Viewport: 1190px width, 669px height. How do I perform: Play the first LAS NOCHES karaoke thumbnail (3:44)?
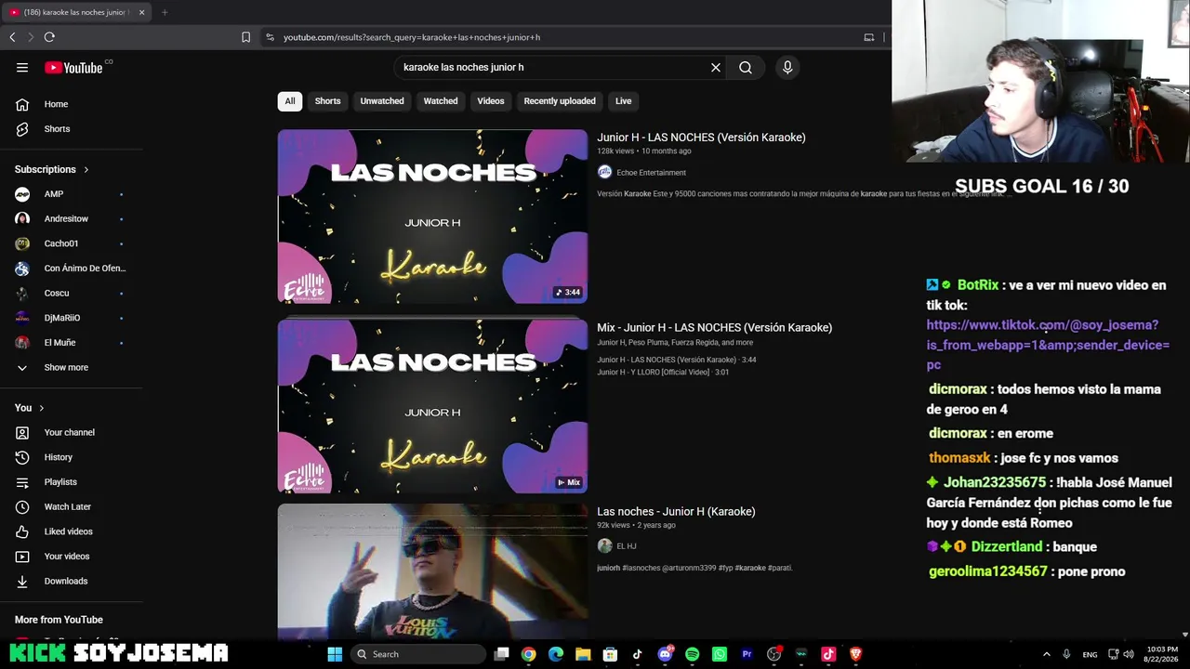click(x=432, y=216)
